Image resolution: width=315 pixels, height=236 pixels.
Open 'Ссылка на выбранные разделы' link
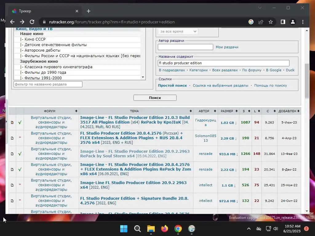tap(220, 85)
